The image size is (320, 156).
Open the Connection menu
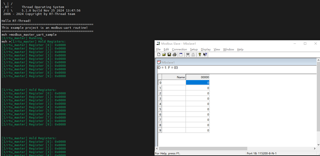[179, 50]
